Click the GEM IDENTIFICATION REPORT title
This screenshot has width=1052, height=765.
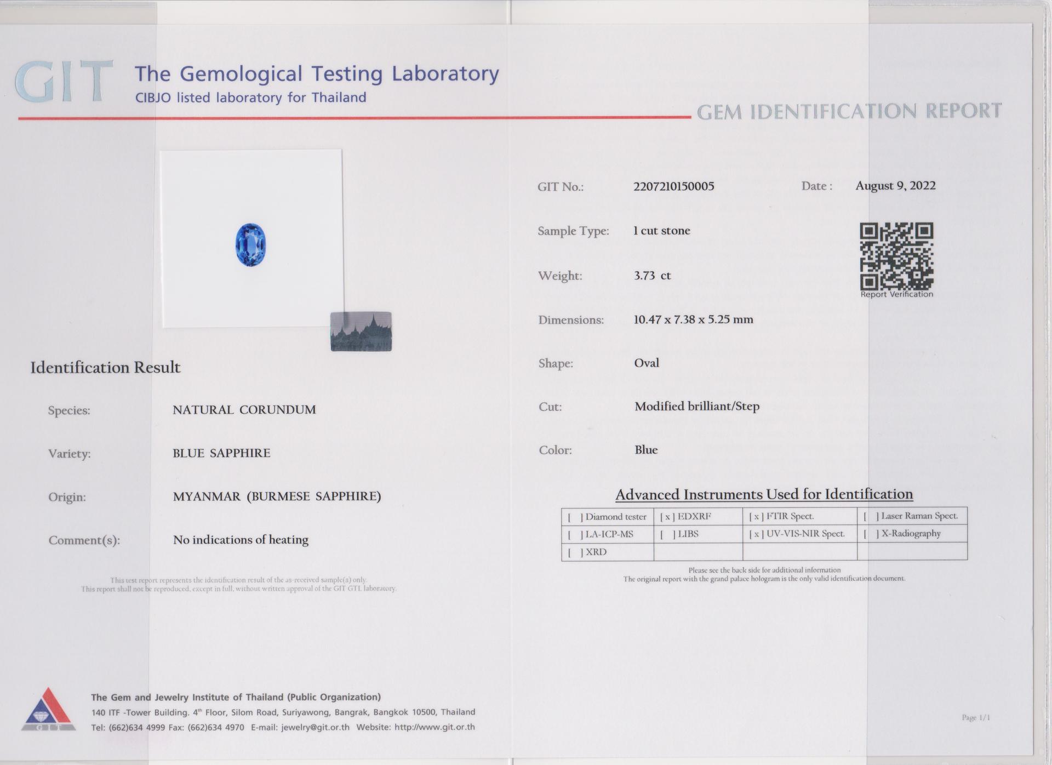[849, 111]
